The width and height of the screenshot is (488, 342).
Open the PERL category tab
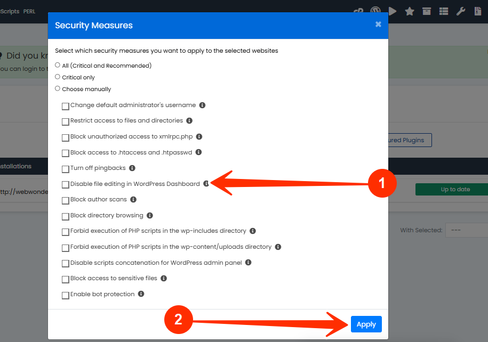pos(29,12)
